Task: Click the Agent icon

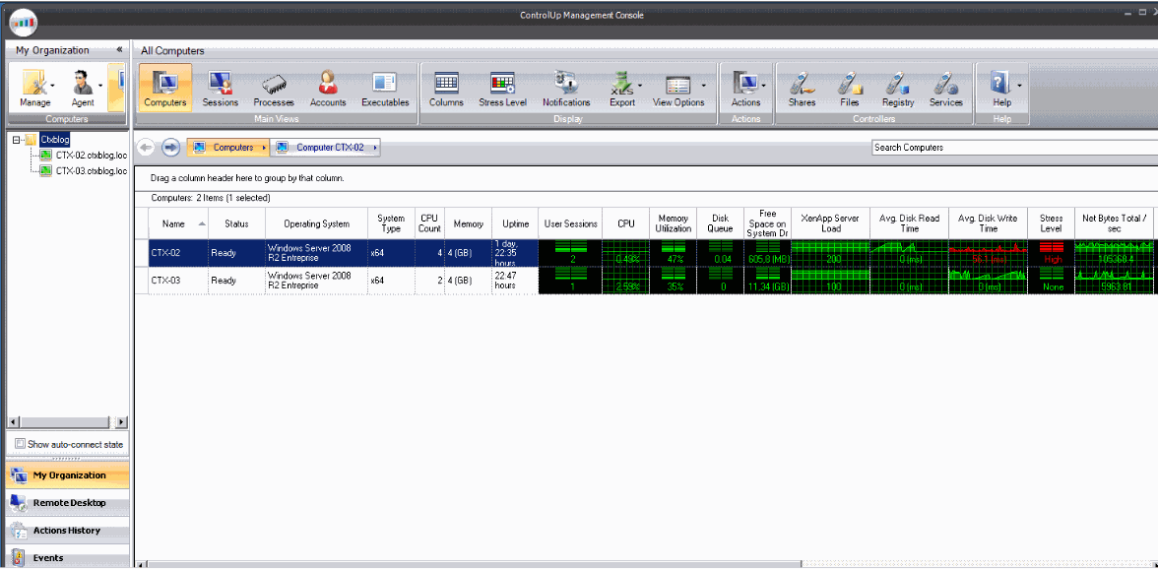Action: click(x=81, y=83)
